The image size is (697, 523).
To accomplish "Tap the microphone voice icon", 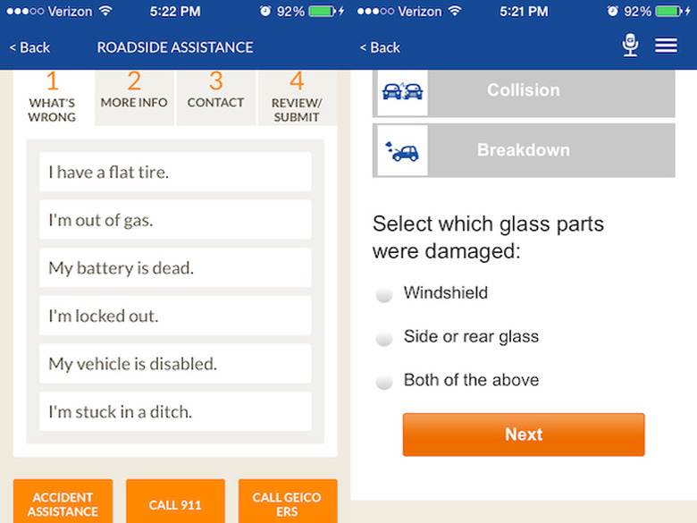I will pos(630,46).
